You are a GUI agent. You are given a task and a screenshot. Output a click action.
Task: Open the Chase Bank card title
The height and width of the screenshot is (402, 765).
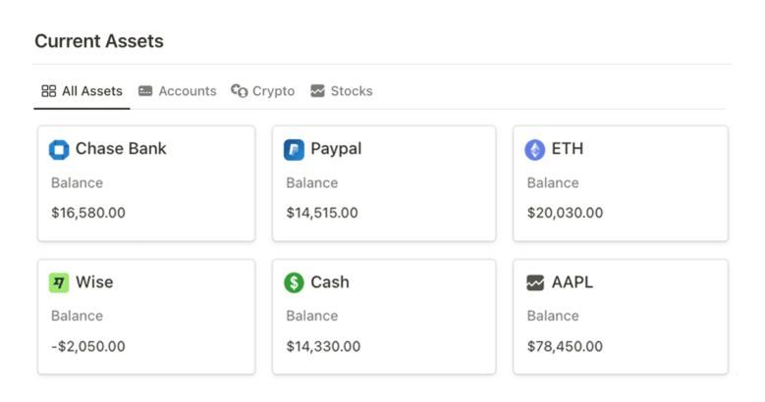[x=121, y=149]
